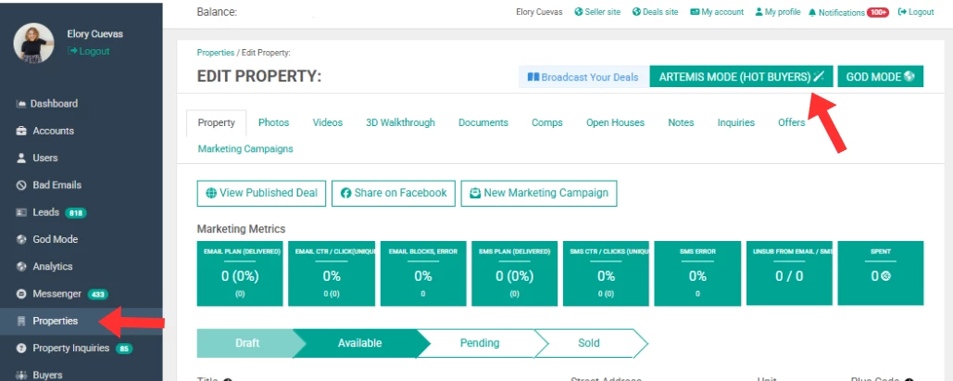
Task: Go to the Marketing Campaigns tab
Action: click(245, 148)
